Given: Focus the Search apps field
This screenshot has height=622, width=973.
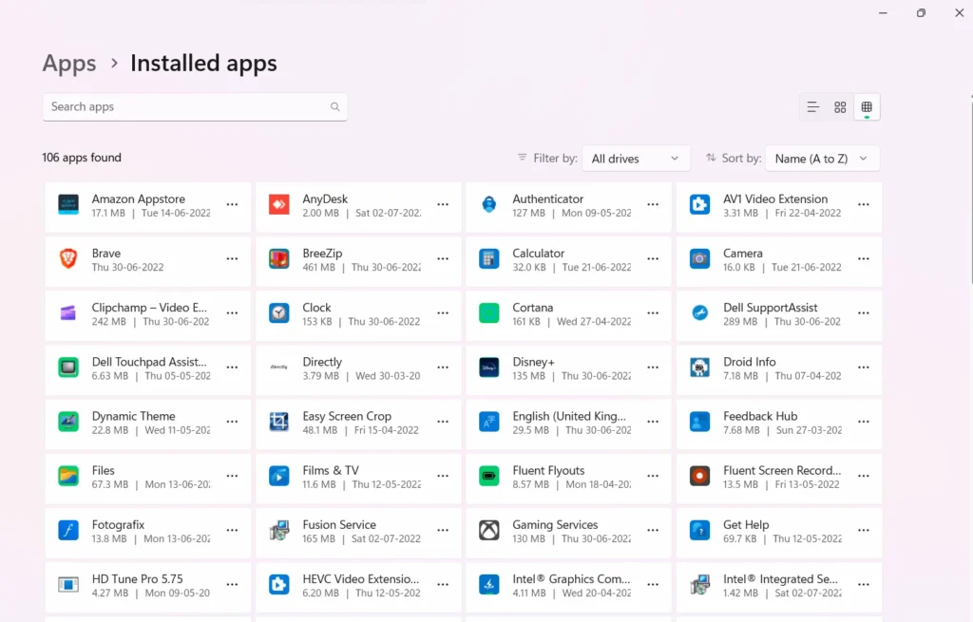Looking at the screenshot, I should 195,106.
